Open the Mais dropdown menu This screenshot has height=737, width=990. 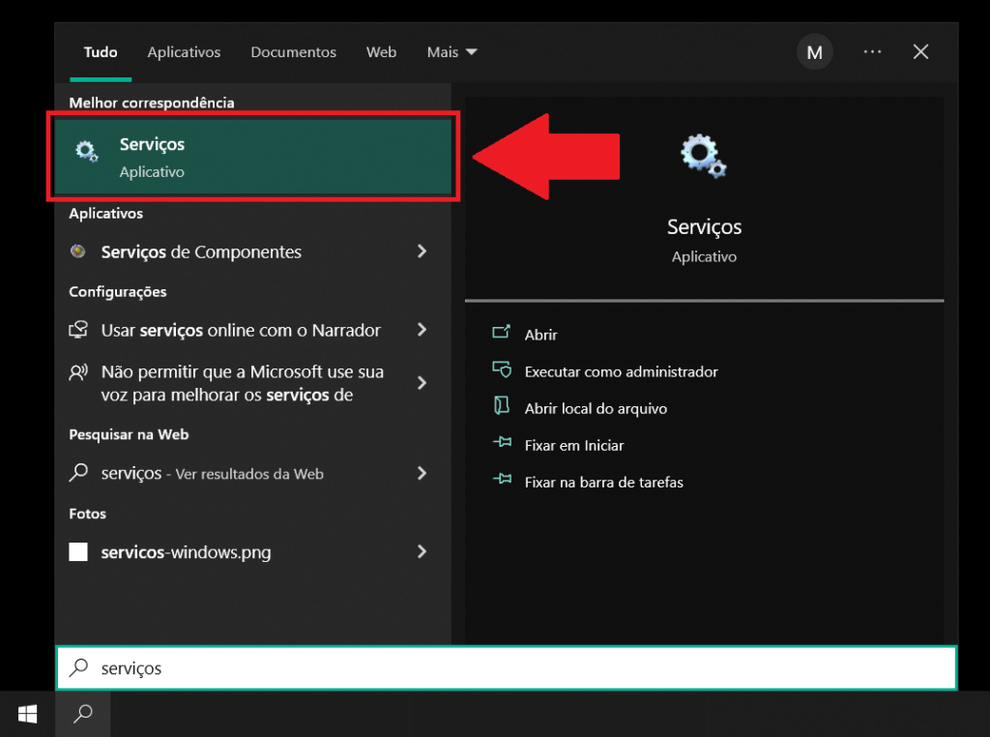click(x=451, y=52)
